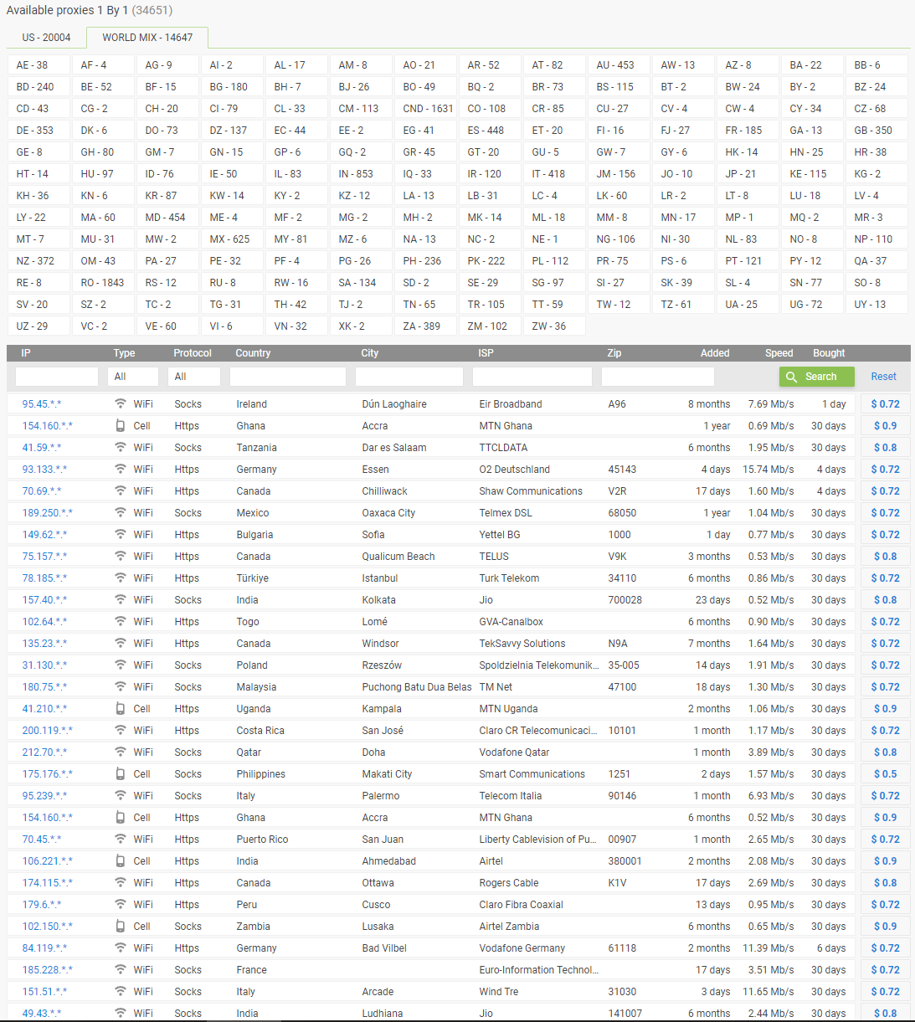Click WiFi icon in the Essen Germany row
The height and width of the screenshot is (1022, 915).
click(x=121, y=469)
